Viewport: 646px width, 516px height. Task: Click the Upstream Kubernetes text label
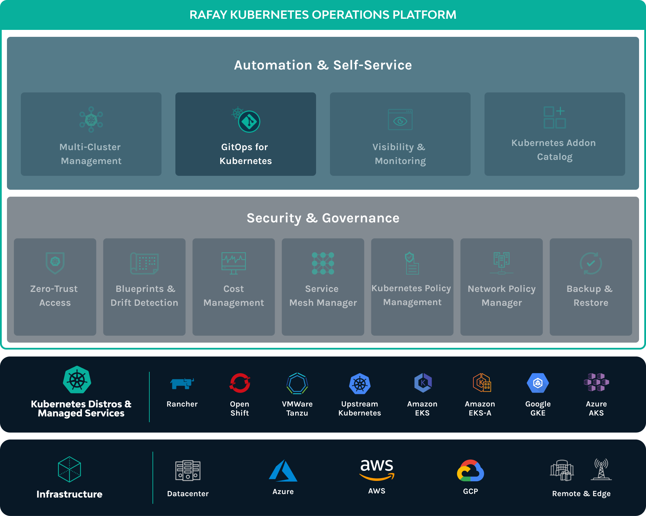[x=360, y=409]
